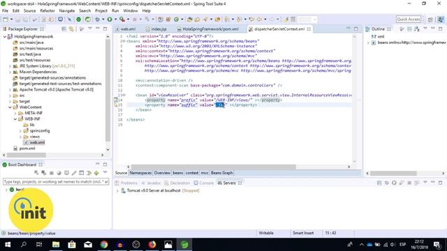Open the Navigate menu

point(67,10)
